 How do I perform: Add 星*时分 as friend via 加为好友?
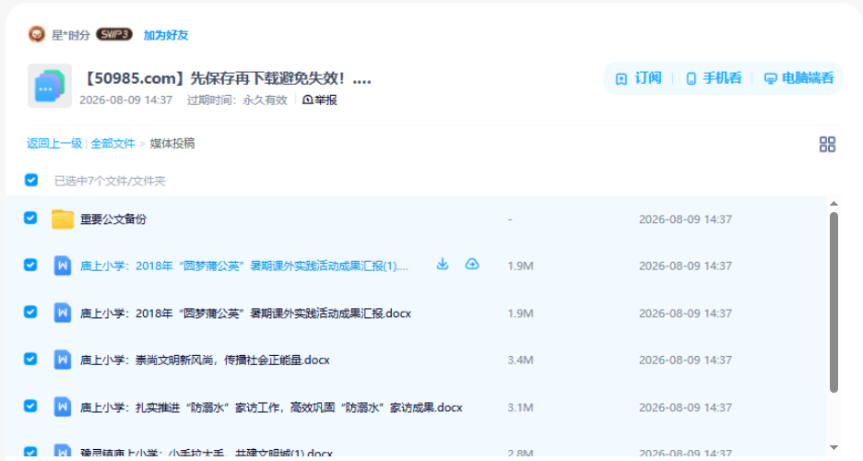pyautogui.click(x=166, y=35)
